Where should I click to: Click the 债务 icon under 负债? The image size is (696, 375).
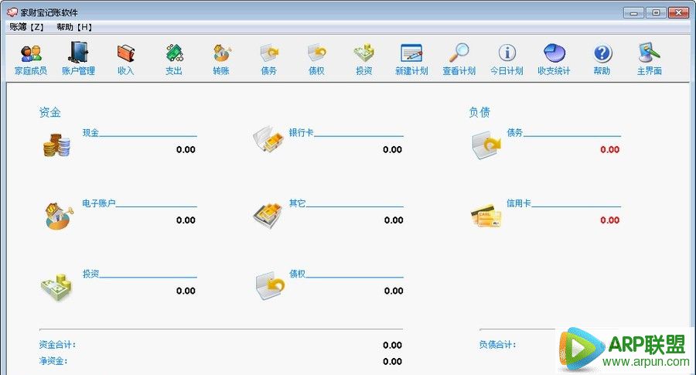486,145
